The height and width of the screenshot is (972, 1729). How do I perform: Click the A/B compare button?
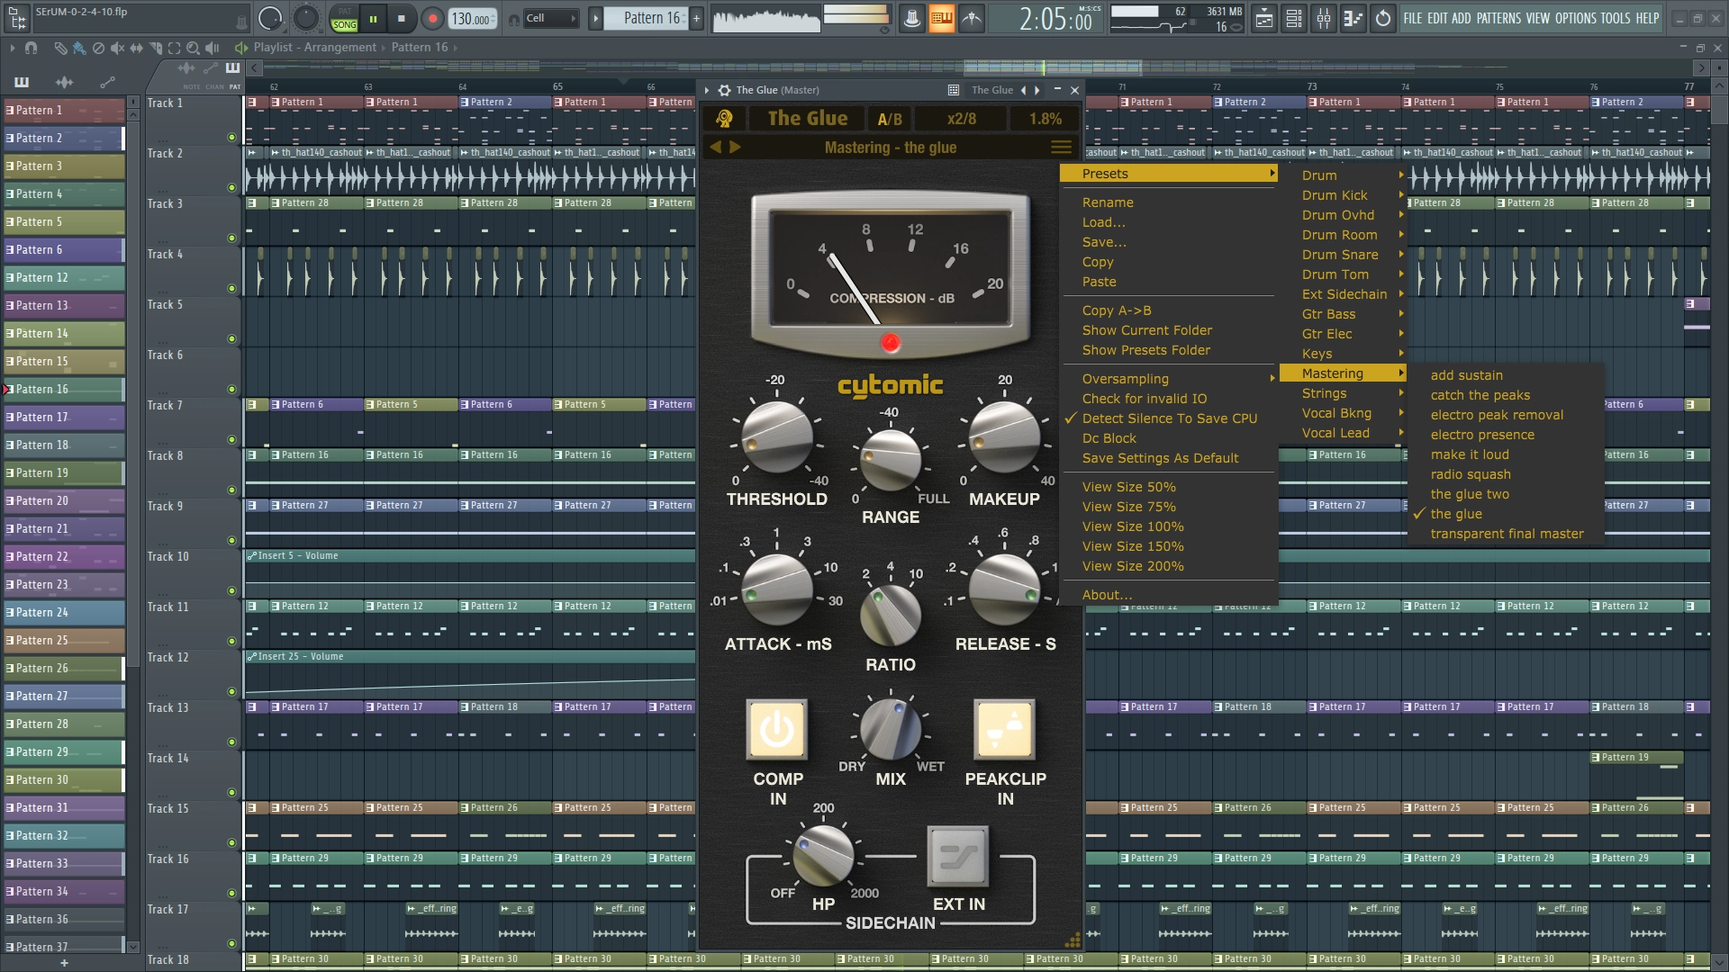coord(890,119)
